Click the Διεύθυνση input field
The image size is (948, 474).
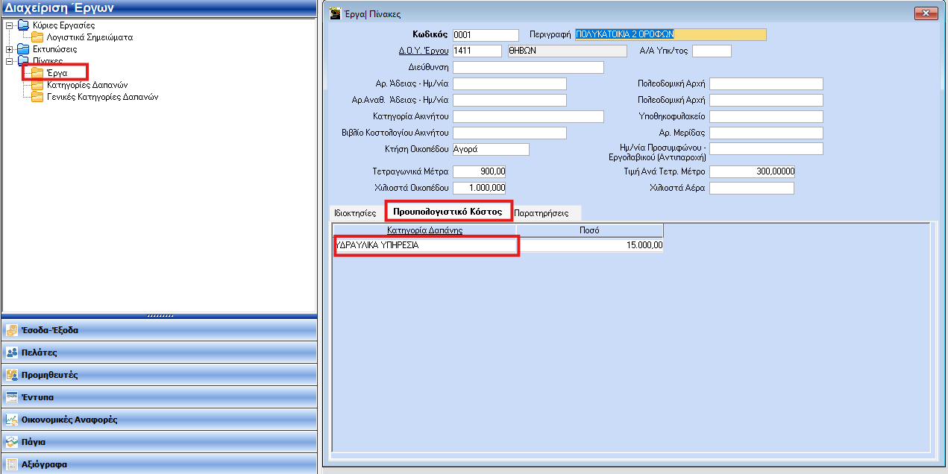(527, 68)
